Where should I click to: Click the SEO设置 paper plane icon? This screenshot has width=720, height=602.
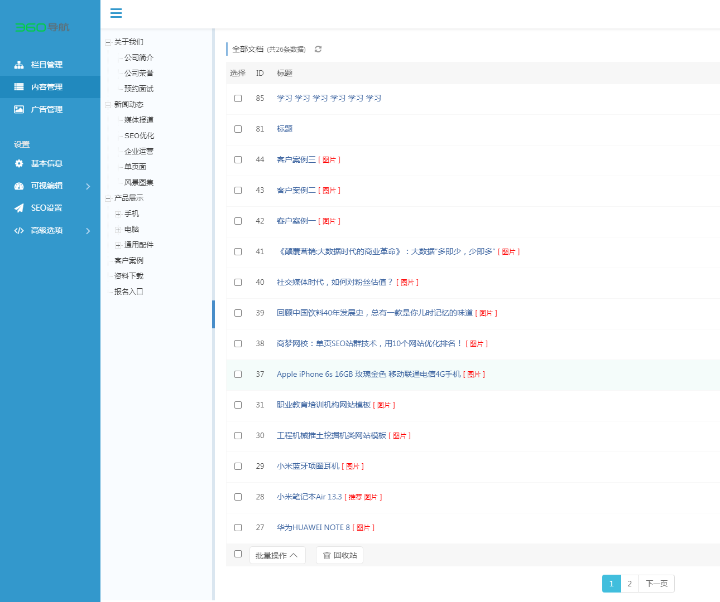pos(19,208)
